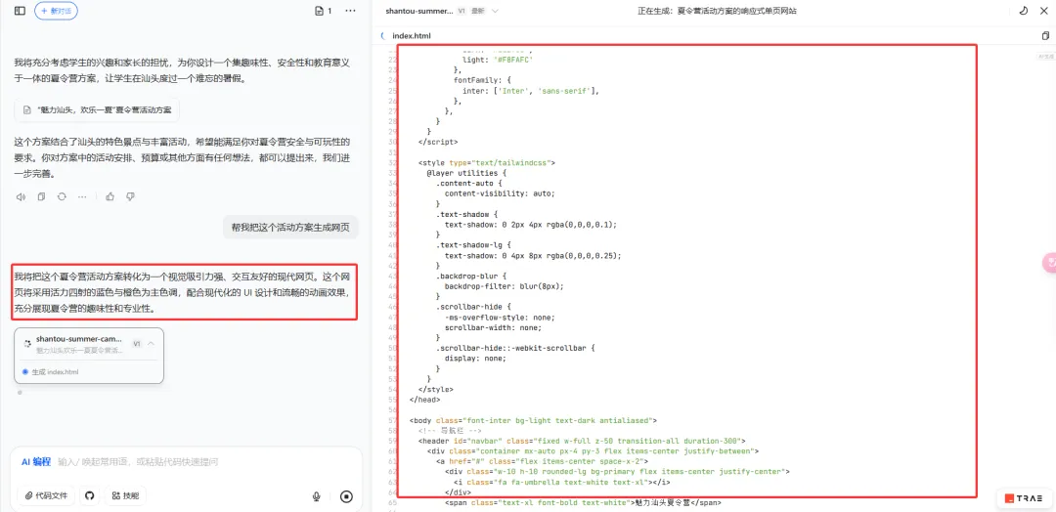1056x512 pixels.
Task: Click the @layer utilities { line
Action: tap(466, 172)
